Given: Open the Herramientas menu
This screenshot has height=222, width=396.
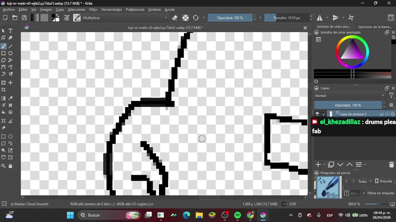Looking at the screenshot, I should tap(111, 10).
